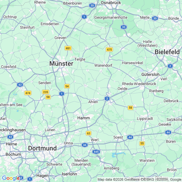The height and width of the screenshot is (182, 182).
Task: Select the blue 2 shield near Ahlen
Action: coord(107,99)
